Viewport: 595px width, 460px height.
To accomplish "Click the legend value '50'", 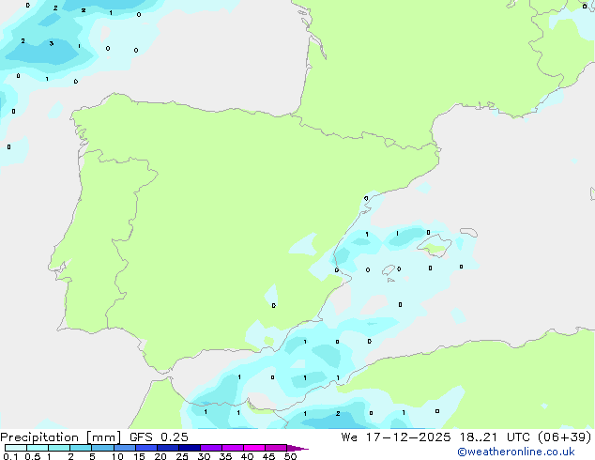I will [x=290, y=456].
